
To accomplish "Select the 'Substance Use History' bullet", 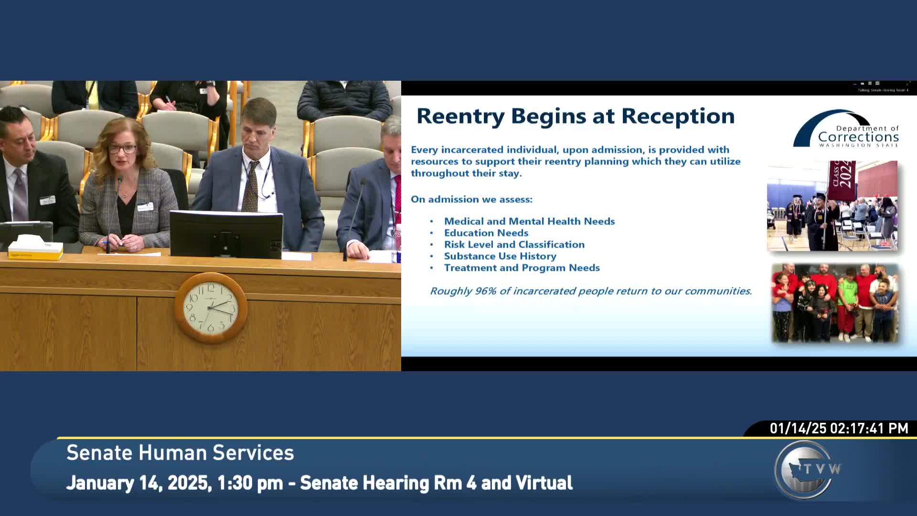I will [500, 256].
